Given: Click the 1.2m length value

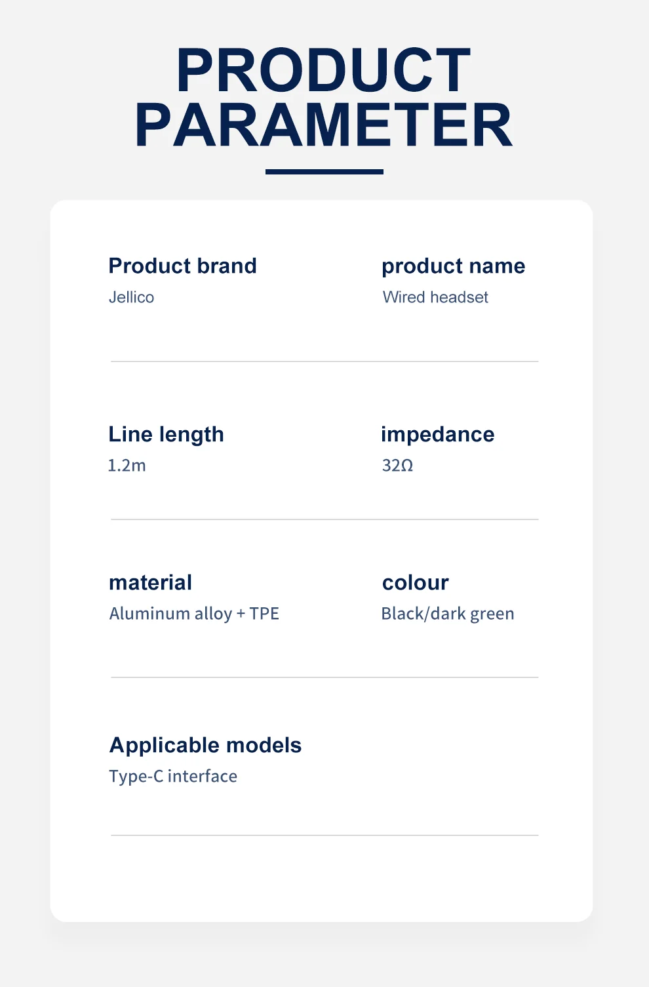Looking at the screenshot, I should point(127,466).
